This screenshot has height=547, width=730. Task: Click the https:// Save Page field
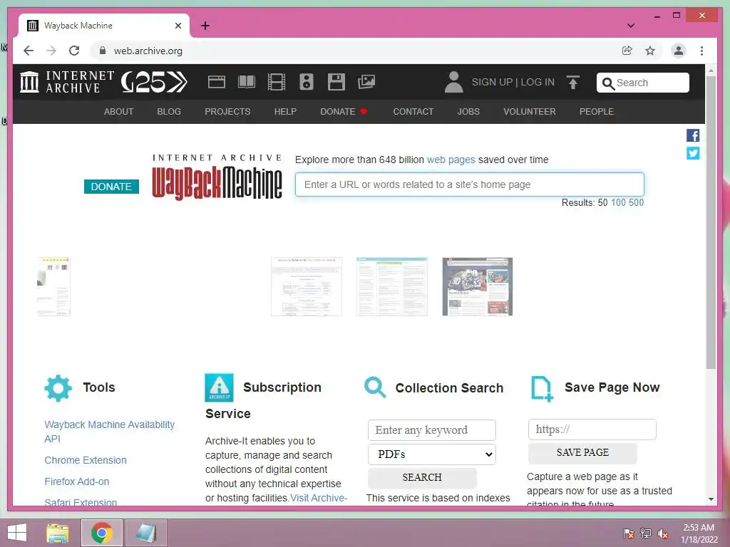coord(592,429)
